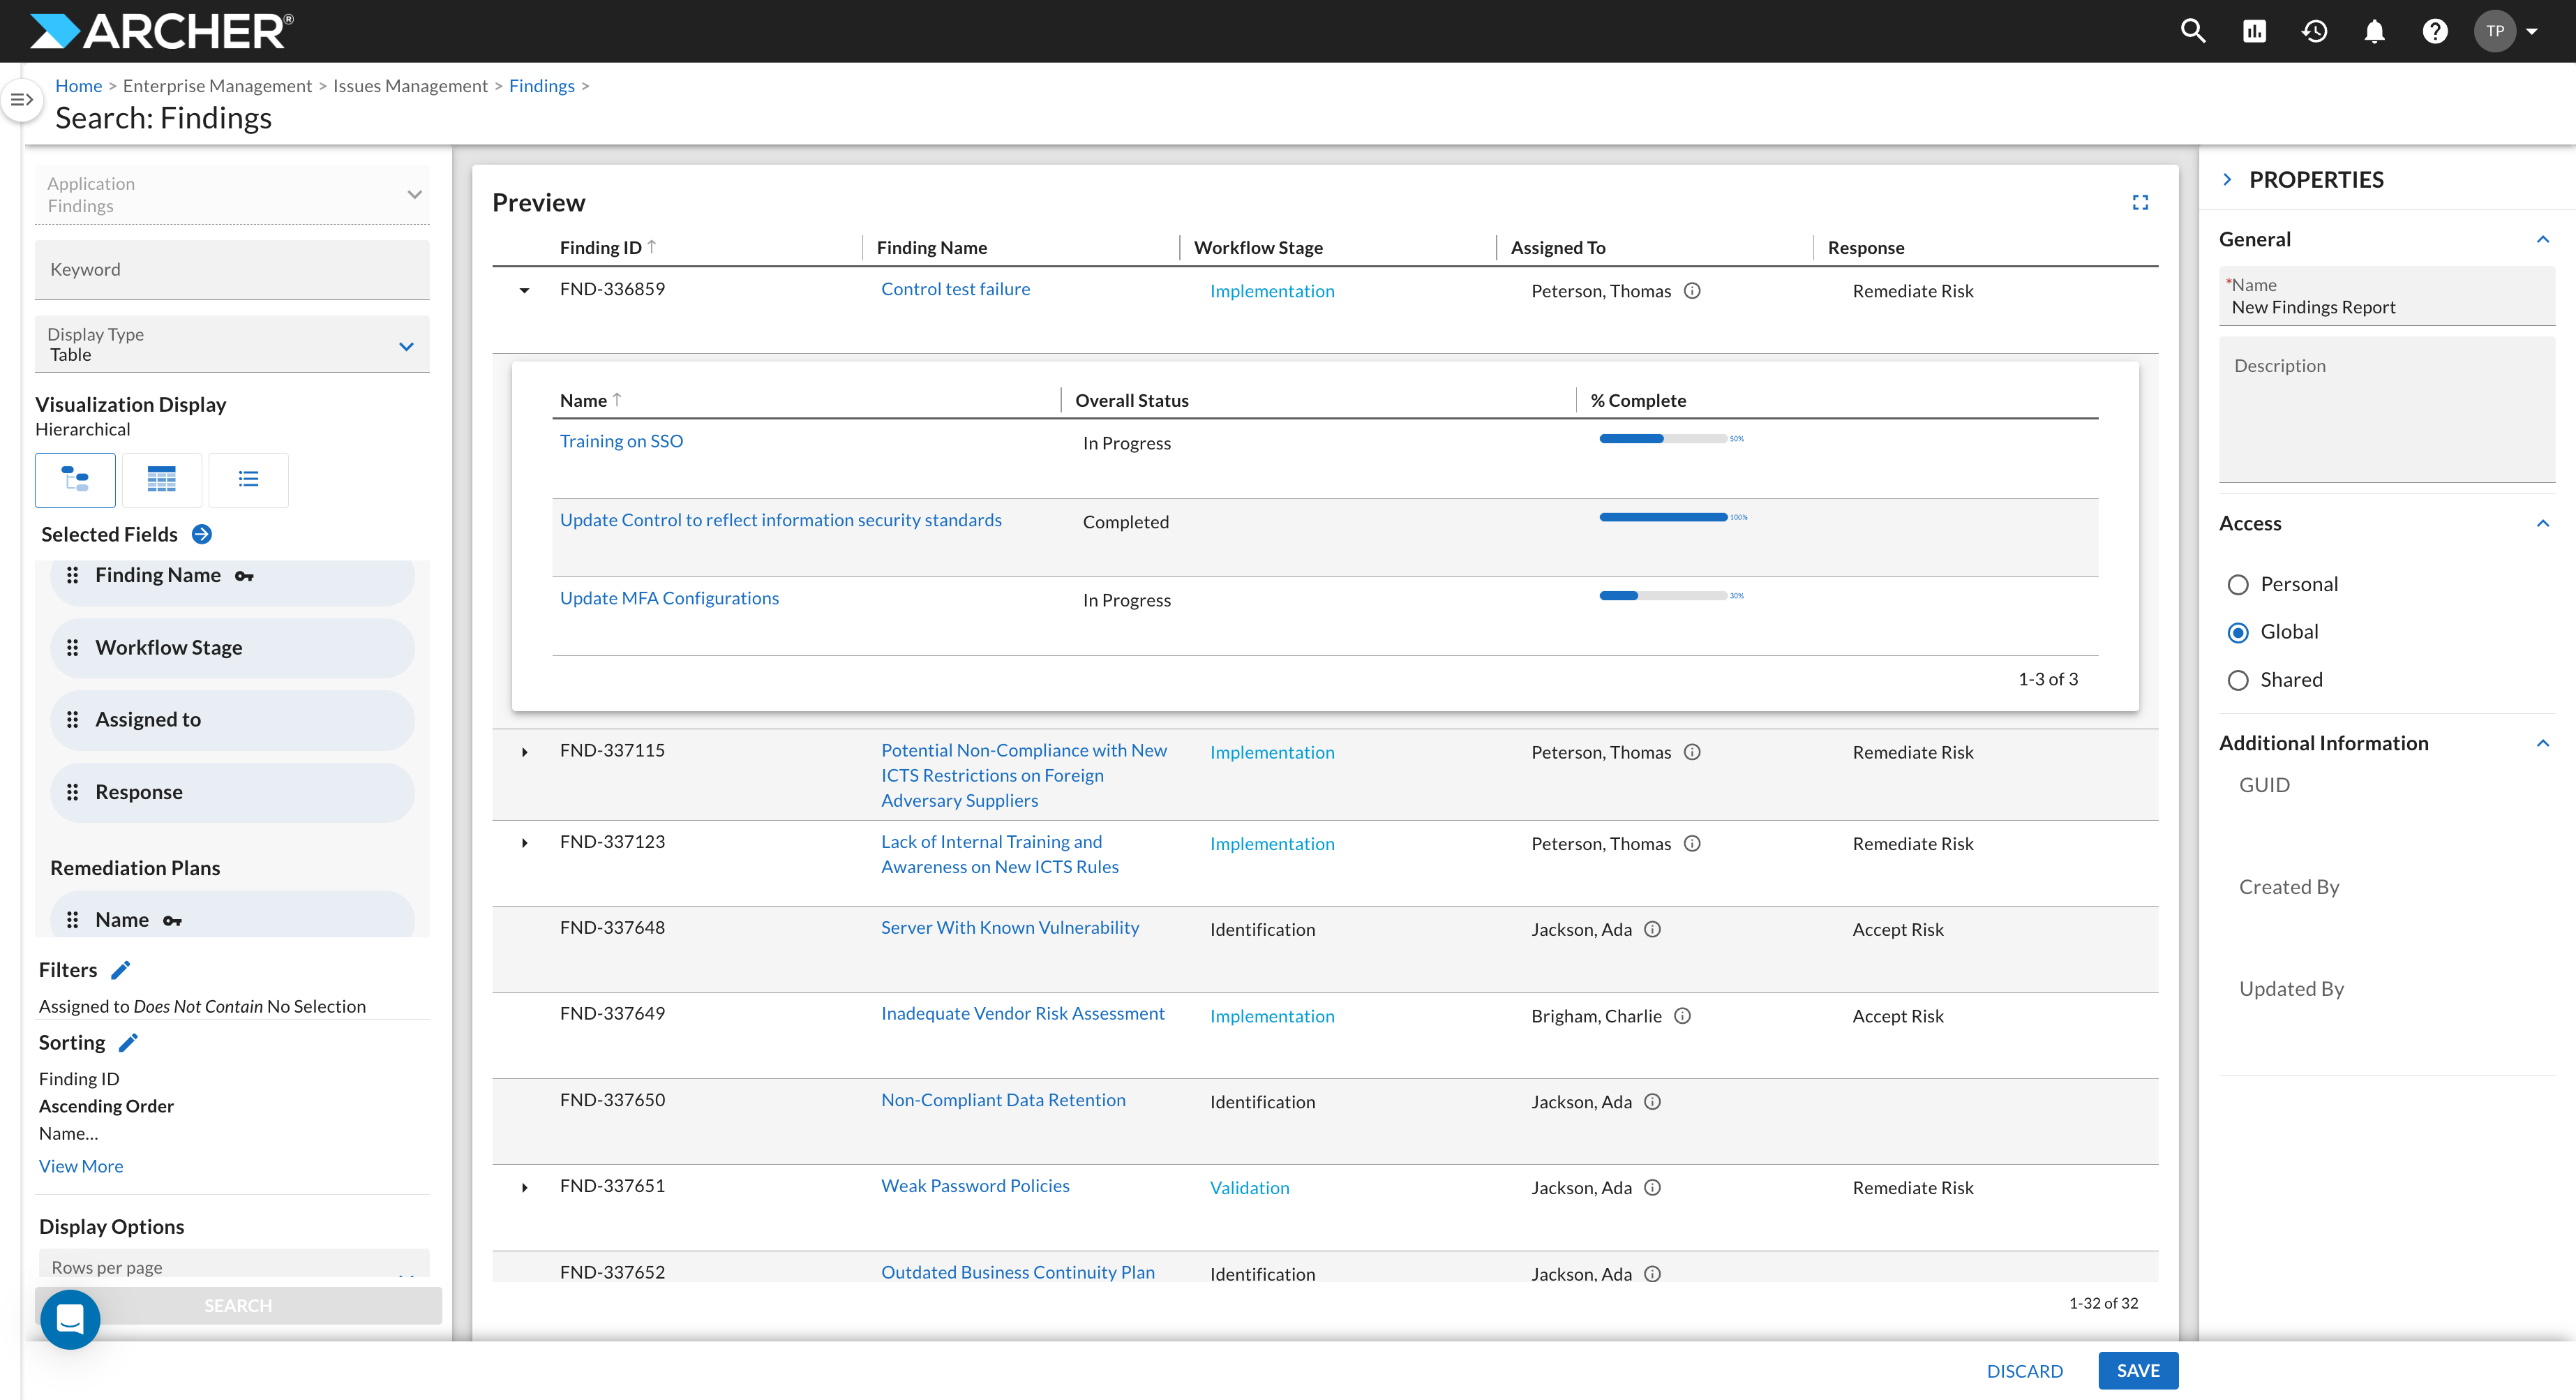Screen dimensions: 2576x1400
Task: Navigate to Home breadcrumb
Action: point(78,86)
